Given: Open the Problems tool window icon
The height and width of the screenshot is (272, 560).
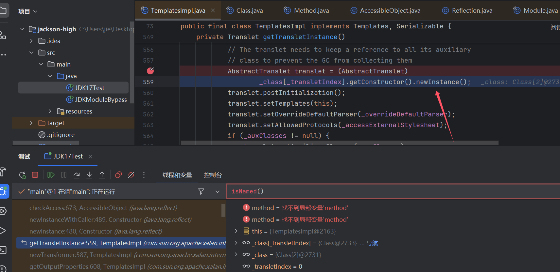Looking at the screenshot, I should (x=3, y=268).
